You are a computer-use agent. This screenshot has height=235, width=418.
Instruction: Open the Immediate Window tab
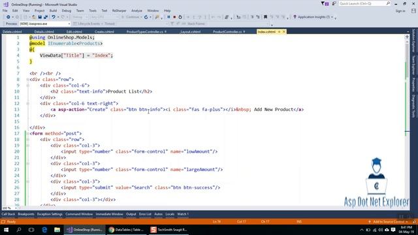(x=109, y=214)
